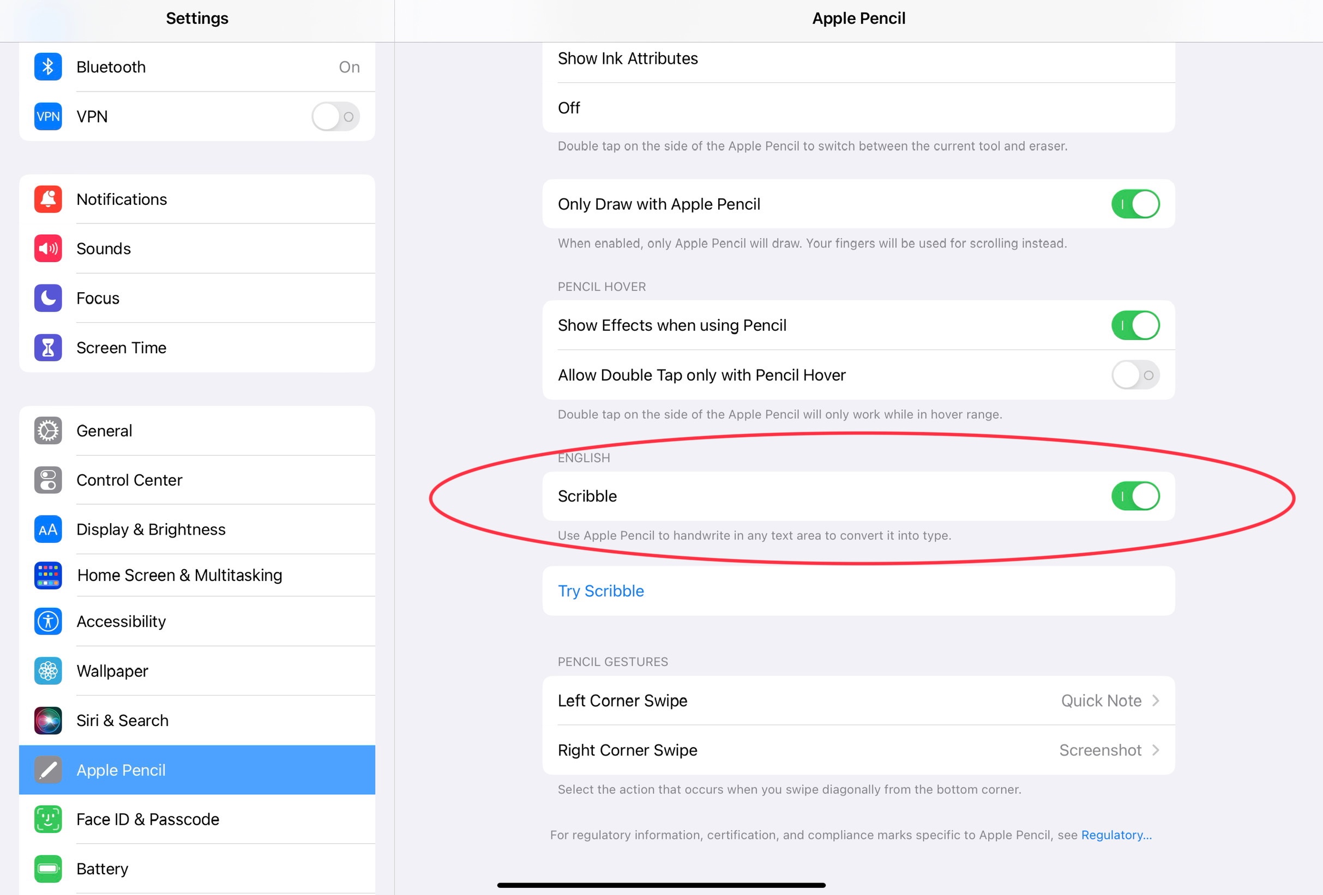This screenshot has height=895, width=1323.
Task: Turn off Only Draw with Apple Pencil
Action: click(1134, 204)
